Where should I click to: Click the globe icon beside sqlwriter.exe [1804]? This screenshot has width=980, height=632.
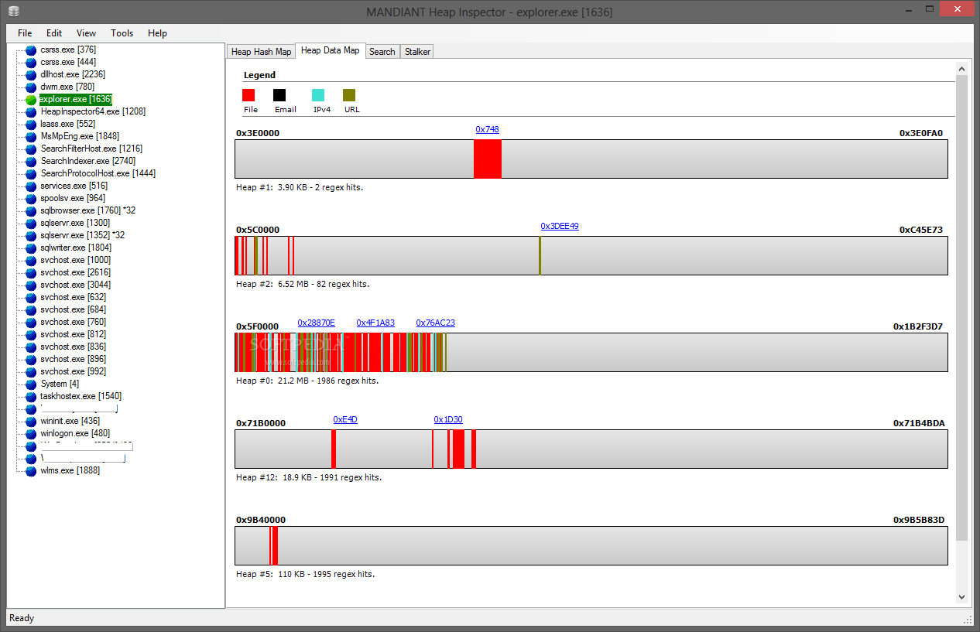[31, 248]
